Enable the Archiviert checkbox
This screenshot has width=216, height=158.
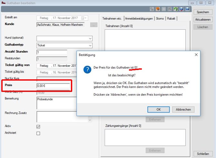[38, 133]
